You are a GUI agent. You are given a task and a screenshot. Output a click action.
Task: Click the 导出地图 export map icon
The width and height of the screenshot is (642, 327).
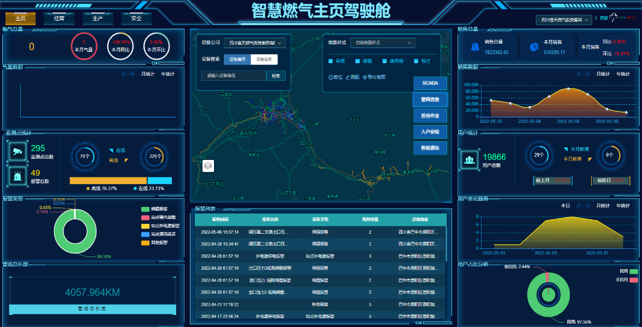(365, 78)
